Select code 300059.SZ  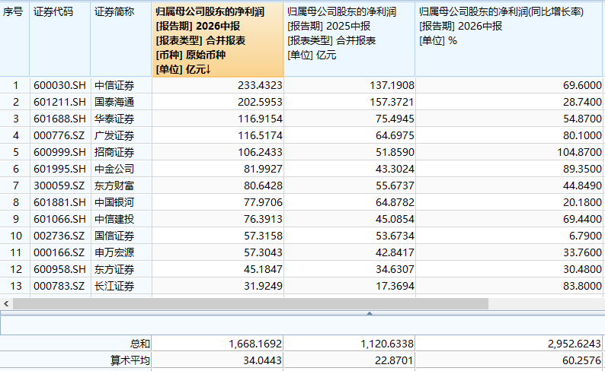click(59, 185)
